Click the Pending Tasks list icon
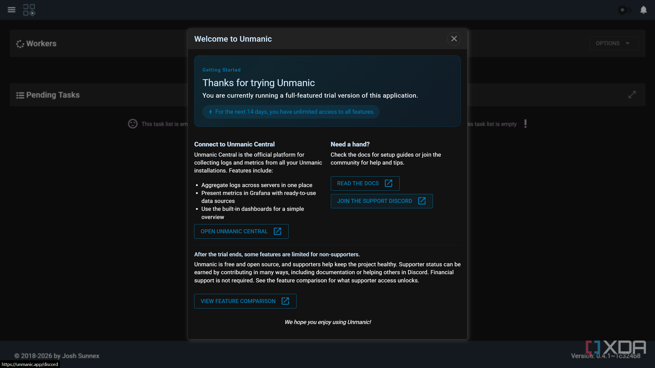This screenshot has width=655, height=368. [20, 95]
